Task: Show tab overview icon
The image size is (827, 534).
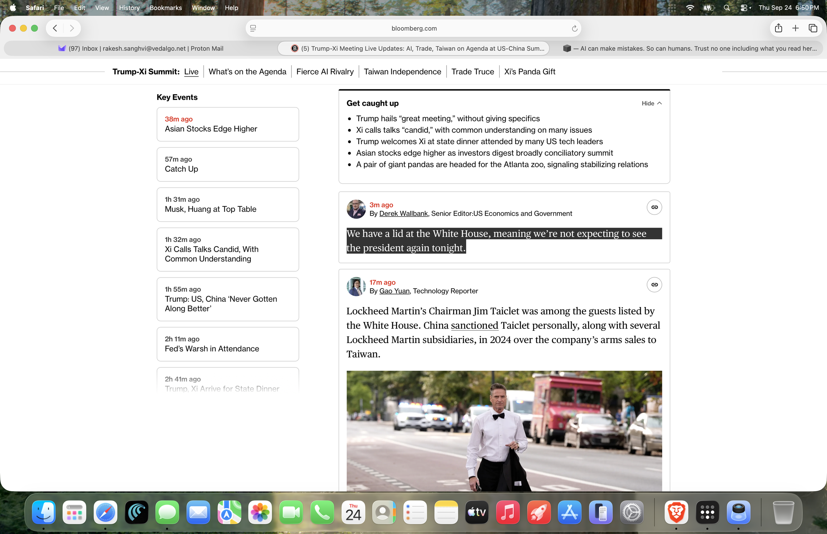Action: (x=813, y=28)
